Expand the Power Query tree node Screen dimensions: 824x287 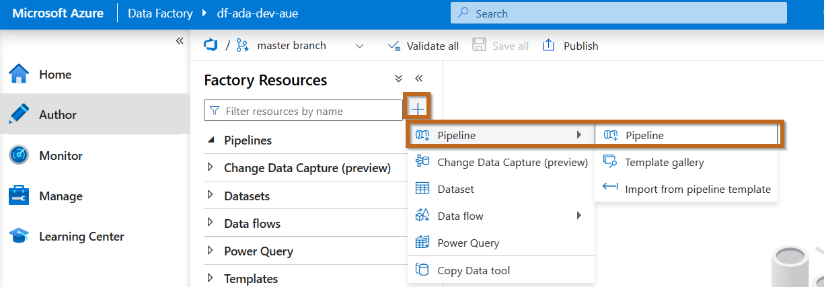[x=211, y=250]
